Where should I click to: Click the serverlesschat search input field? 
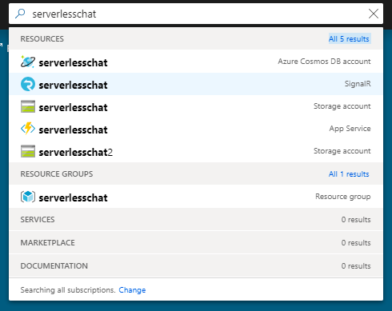coord(196,14)
